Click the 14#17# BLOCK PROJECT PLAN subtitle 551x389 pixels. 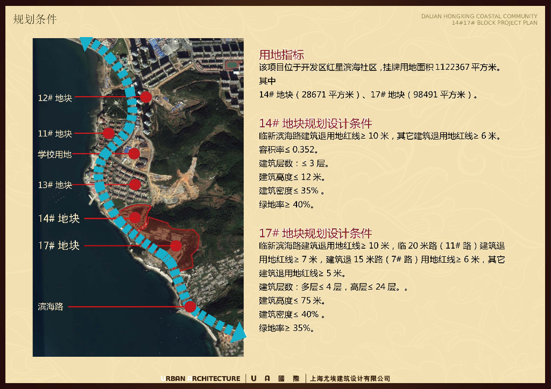coord(495,23)
